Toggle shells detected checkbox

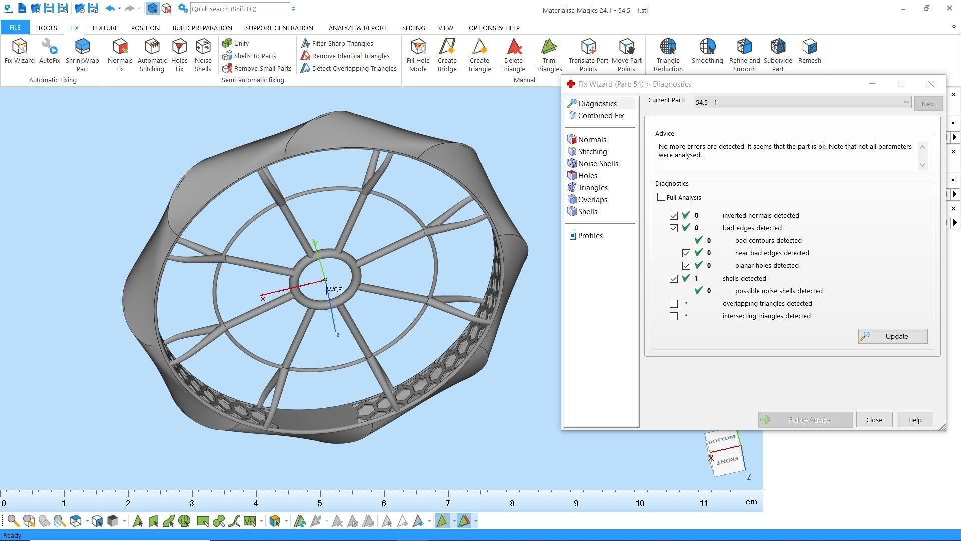674,279
